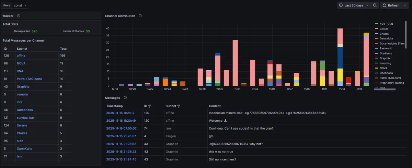Click the legend vertical scrollbar
Screen dimensions: 412x168
click(x=406, y=35)
